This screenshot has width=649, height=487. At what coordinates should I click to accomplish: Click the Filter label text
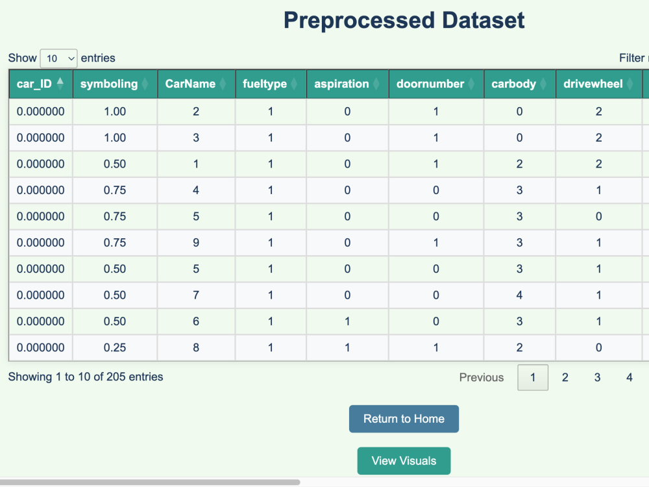click(x=632, y=58)
